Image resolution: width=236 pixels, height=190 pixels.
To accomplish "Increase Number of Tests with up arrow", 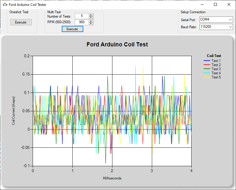I will tap(91, 15).
